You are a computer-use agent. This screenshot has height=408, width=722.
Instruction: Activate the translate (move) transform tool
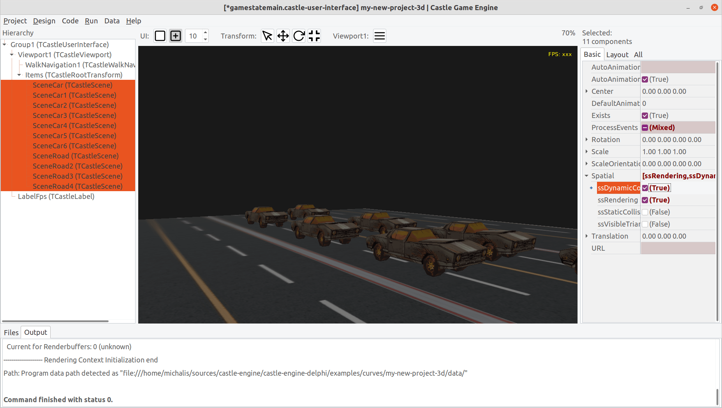point(283,36)
